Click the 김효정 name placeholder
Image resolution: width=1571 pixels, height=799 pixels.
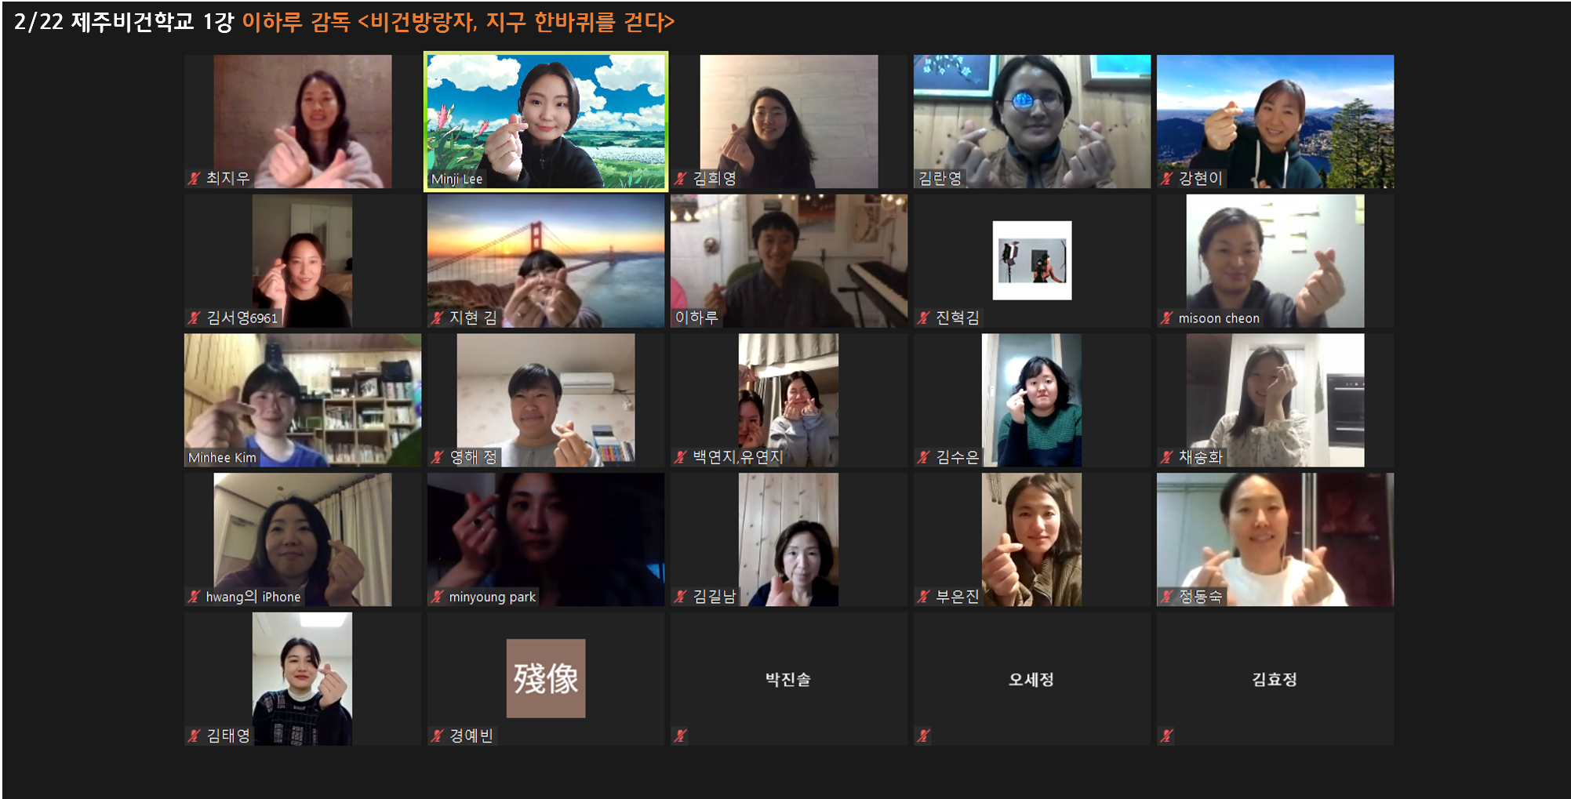[x=1275, y=679]
